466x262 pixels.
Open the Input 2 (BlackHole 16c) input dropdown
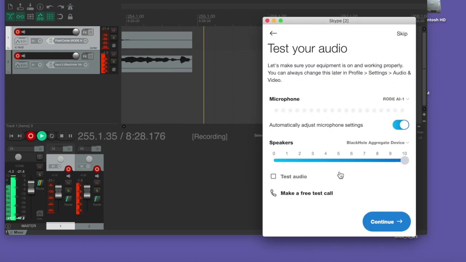70,65
